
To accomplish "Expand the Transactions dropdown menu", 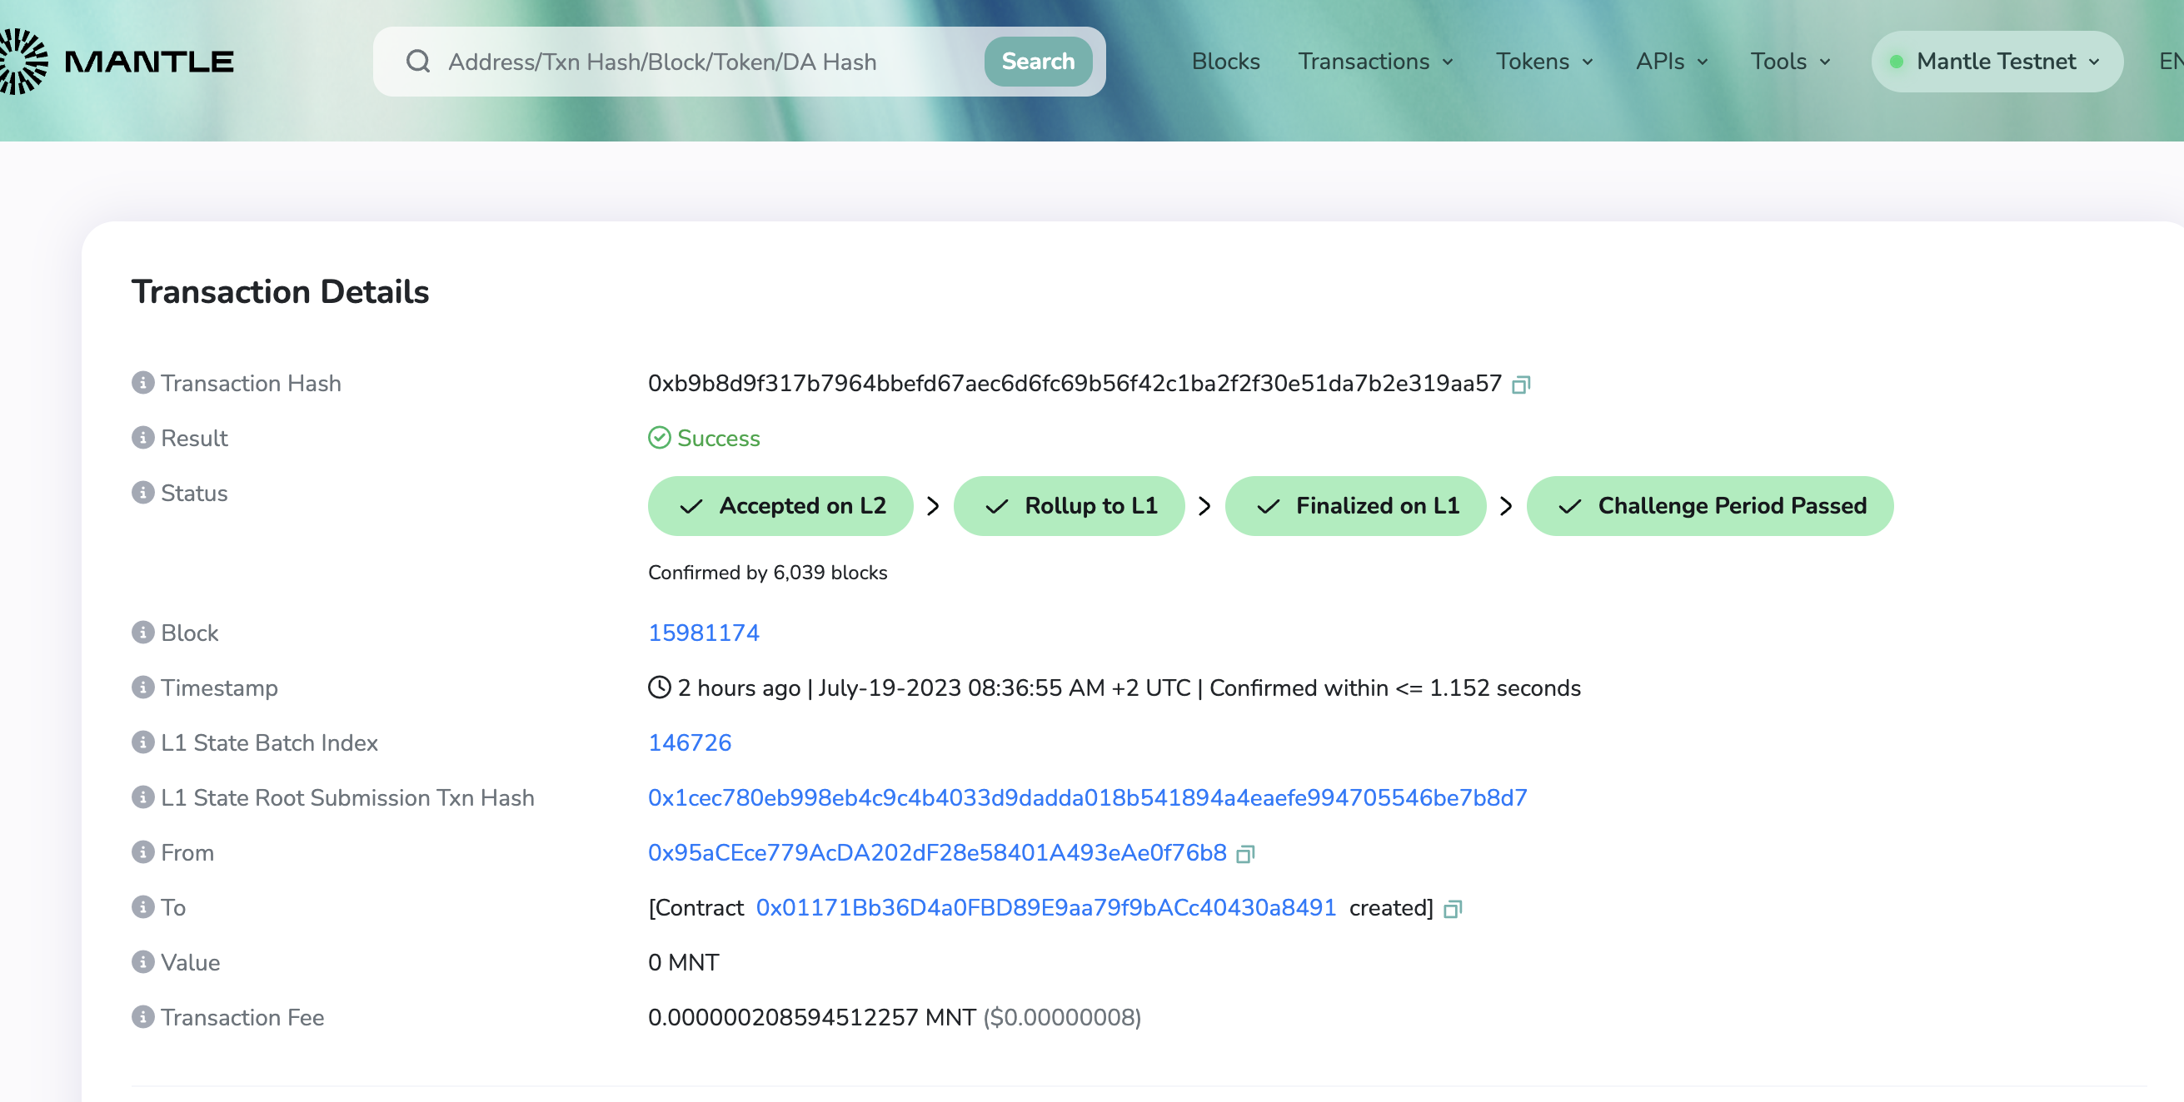I will 1374,61.
